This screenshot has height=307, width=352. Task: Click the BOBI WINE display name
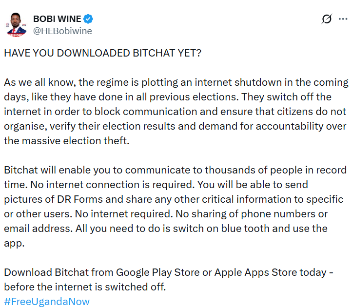(57, 19)
